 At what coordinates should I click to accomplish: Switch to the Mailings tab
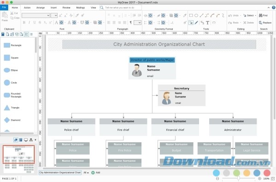click(81, 7)
